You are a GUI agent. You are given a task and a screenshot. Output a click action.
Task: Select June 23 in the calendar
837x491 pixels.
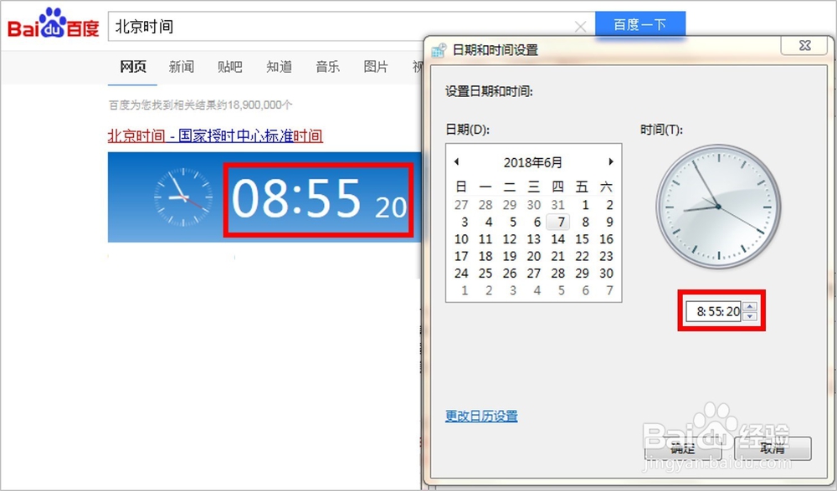606,256
